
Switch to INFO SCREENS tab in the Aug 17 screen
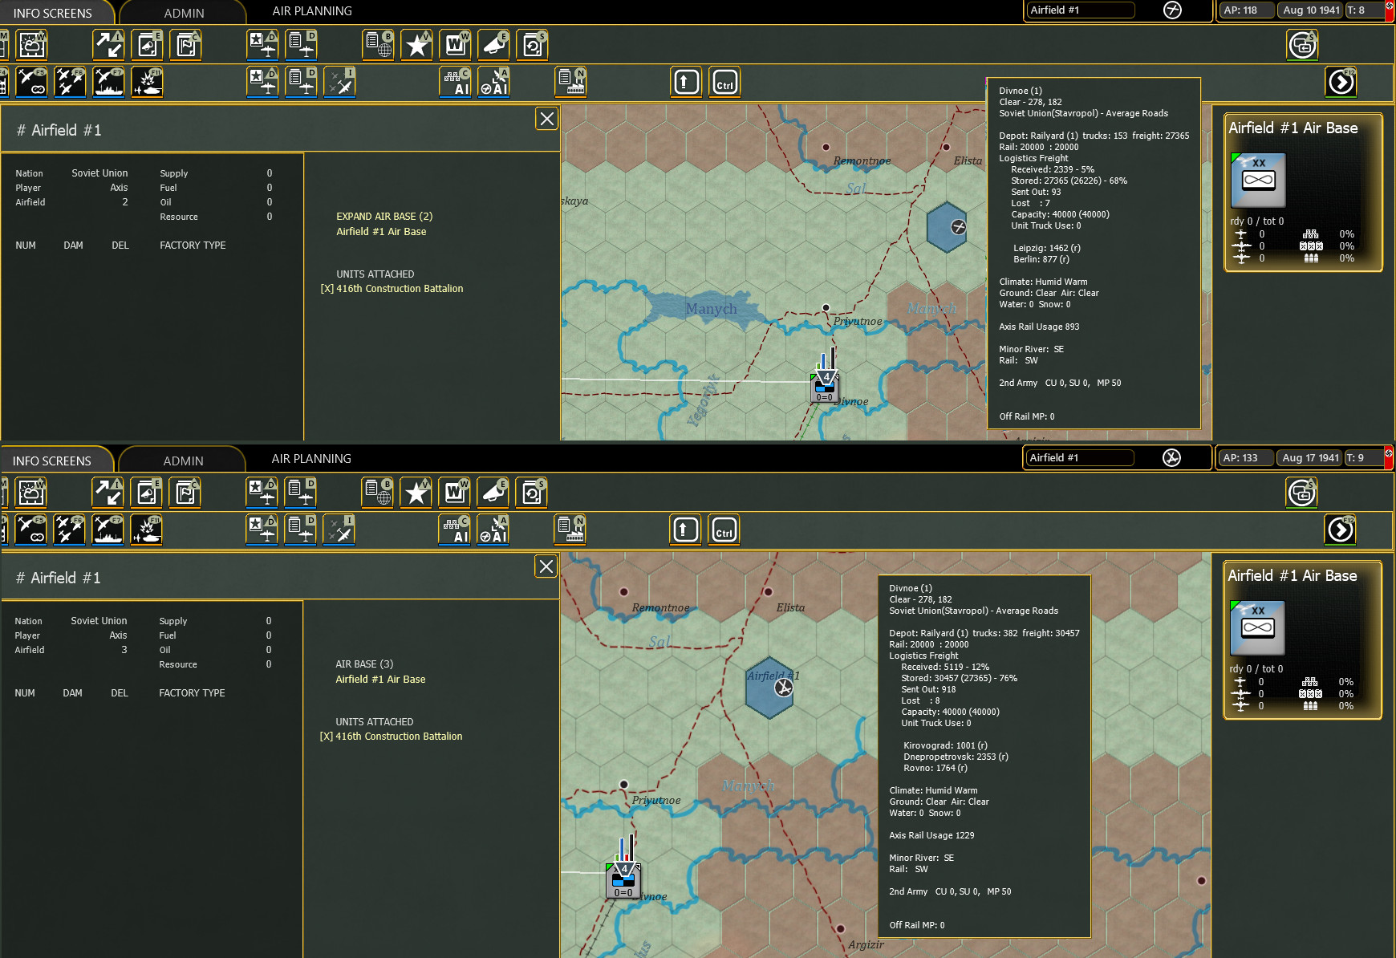click(52, 461)
